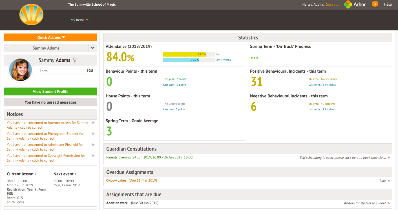The width and height of the screenshot is (398, 210).
Task: Click the blue last 4 weeks bar
Action: [x=181, y=60]
